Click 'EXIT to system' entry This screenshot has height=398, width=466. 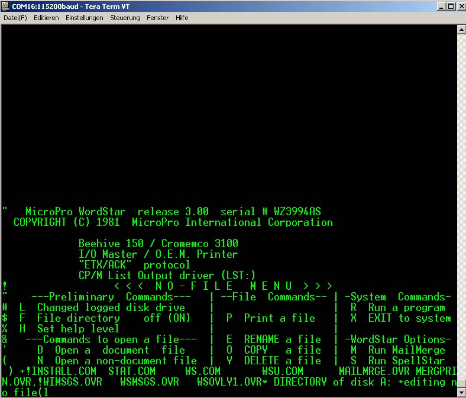tap(410, 318)
